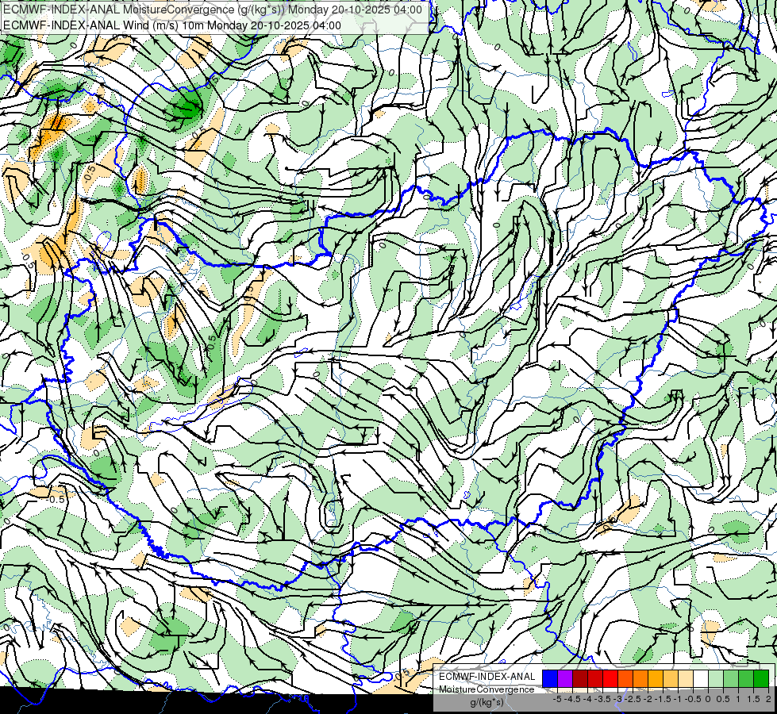Click the light orange legend swatch (-1.5 to -1)
The image size is (777, 714).
(x=671, y=679)
